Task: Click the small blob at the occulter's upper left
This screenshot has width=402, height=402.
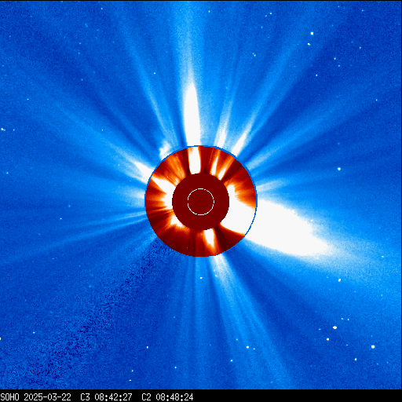Action: [x=166, y=148]
